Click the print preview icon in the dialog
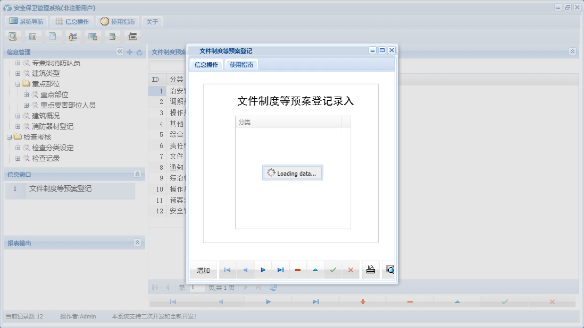Image resolution: width=584 pixels, height=328 pixels. tap(389, 270)
